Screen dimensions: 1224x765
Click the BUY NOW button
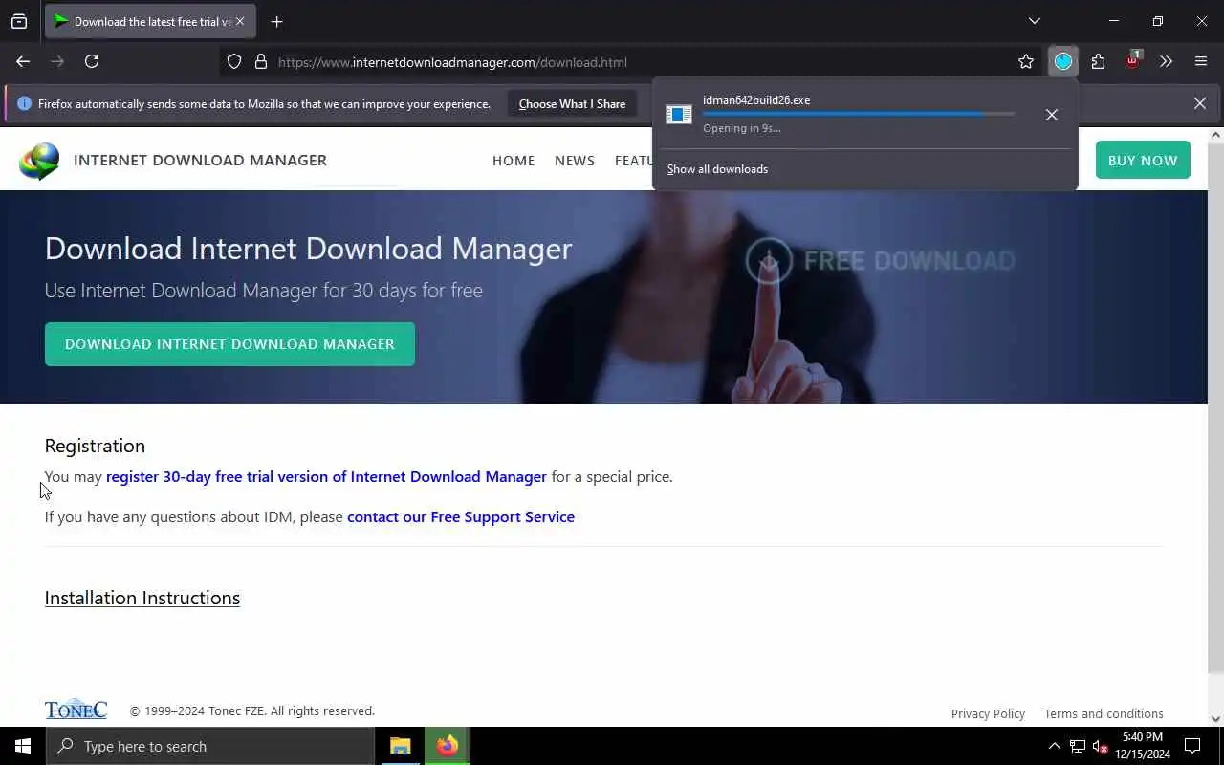pyautogui.click(x=1143, y=160)
